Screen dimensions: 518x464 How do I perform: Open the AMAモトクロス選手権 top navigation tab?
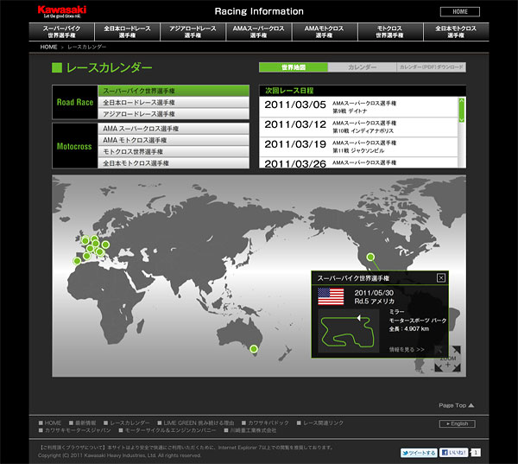[325, 32]
